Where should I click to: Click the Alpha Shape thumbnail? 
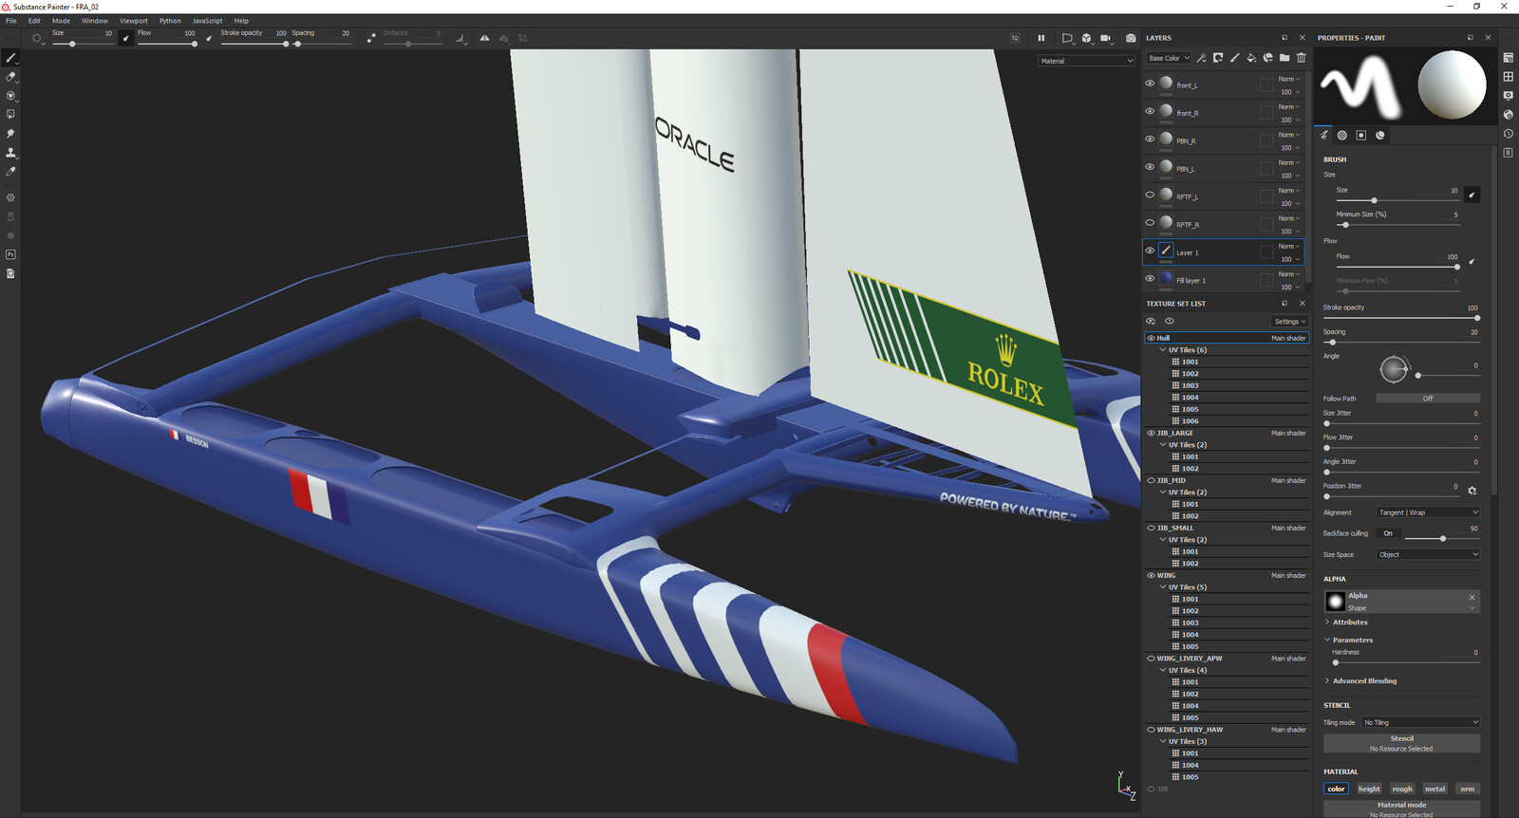coord(1336,601)
